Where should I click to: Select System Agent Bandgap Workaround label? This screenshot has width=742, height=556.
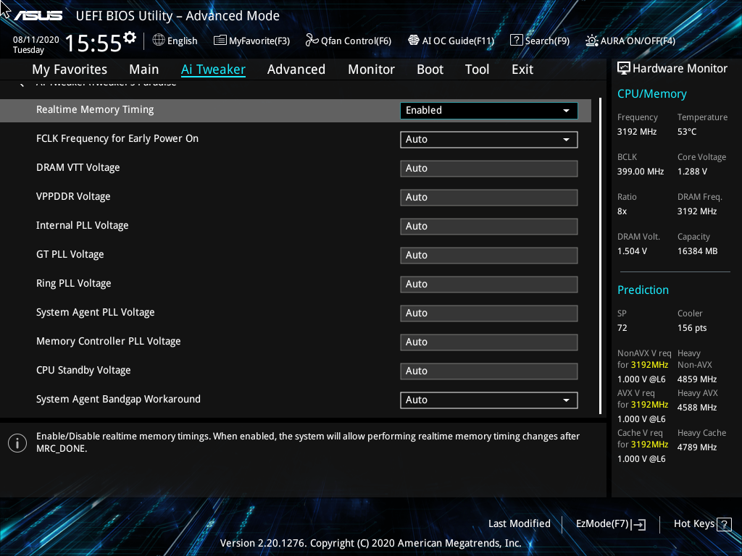pos(118,399)
